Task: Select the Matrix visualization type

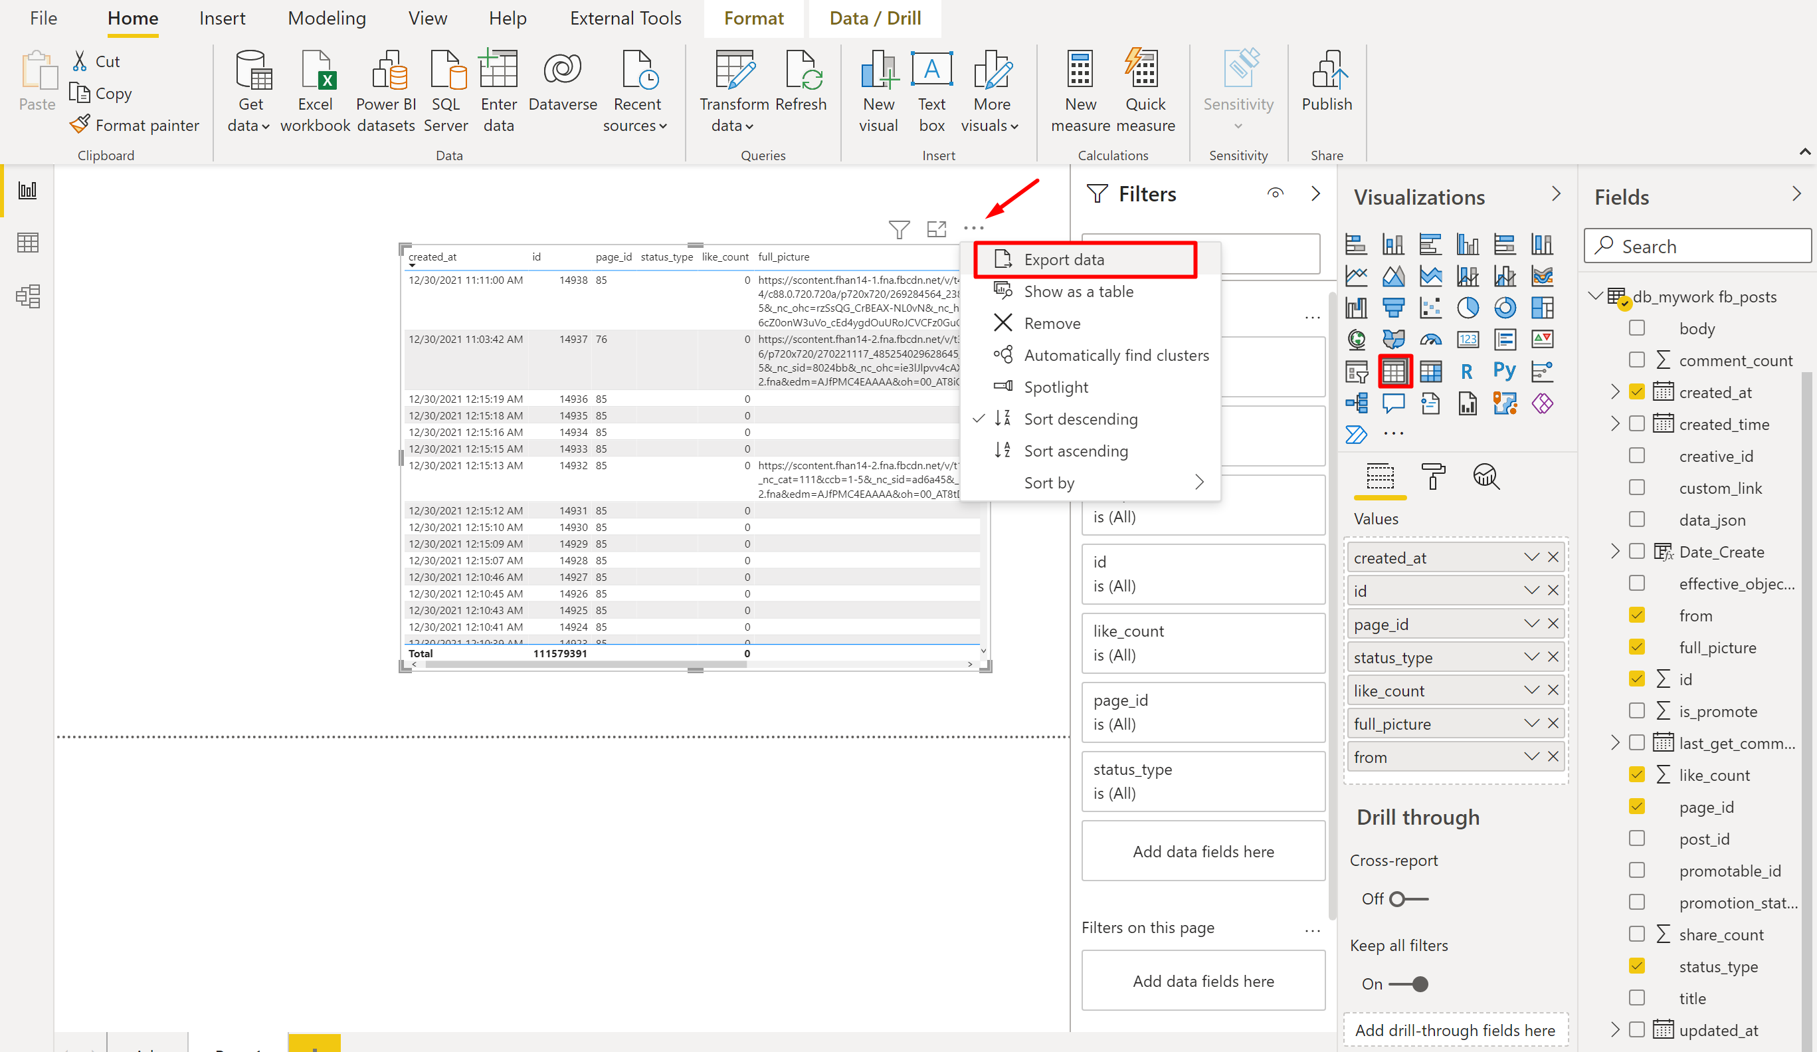Action: coord(1430,371)
